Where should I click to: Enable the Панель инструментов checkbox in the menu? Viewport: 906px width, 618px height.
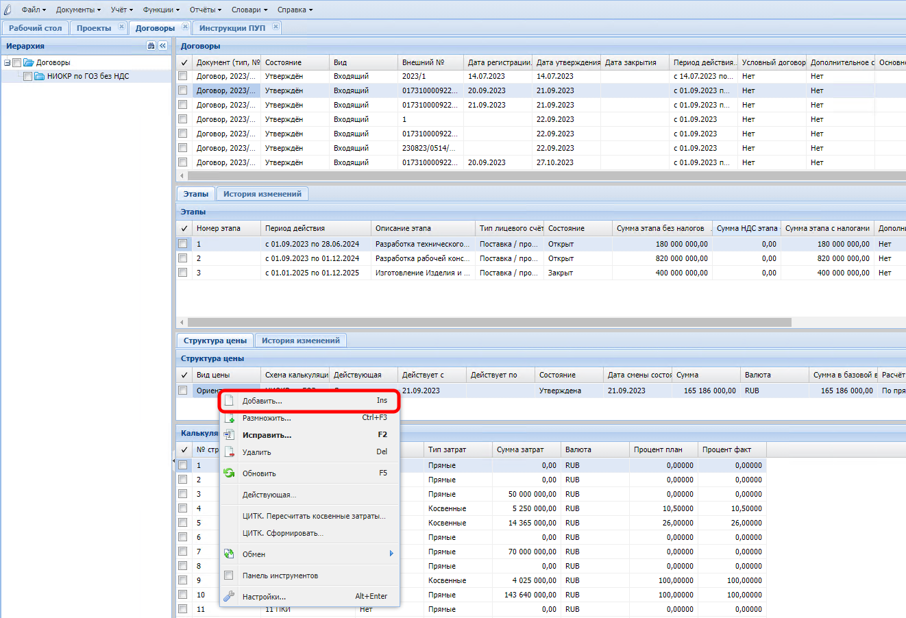pyautogui.click(x=229, y=576)
